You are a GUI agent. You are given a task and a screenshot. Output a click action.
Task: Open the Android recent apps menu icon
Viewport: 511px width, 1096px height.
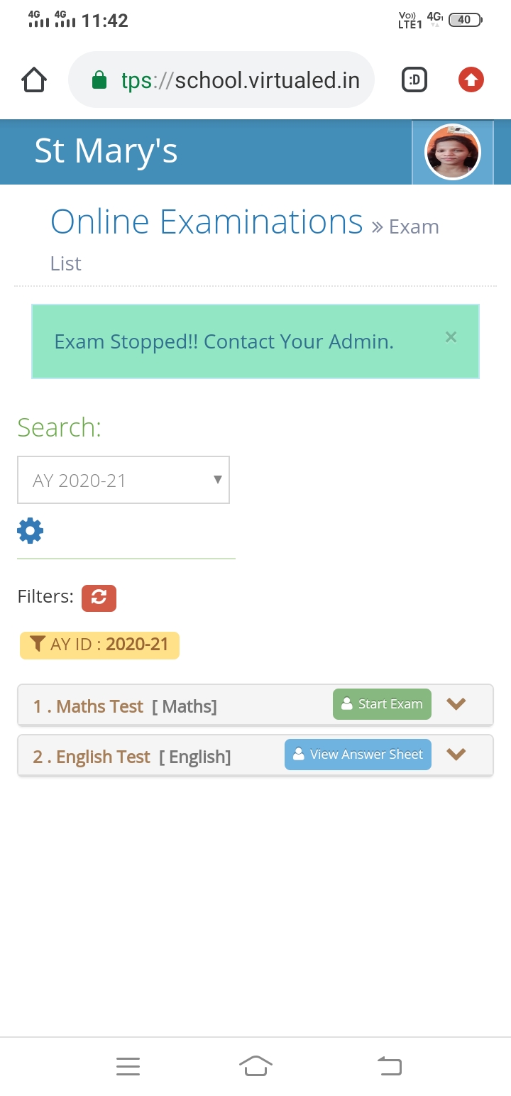tap(128, 1066)
